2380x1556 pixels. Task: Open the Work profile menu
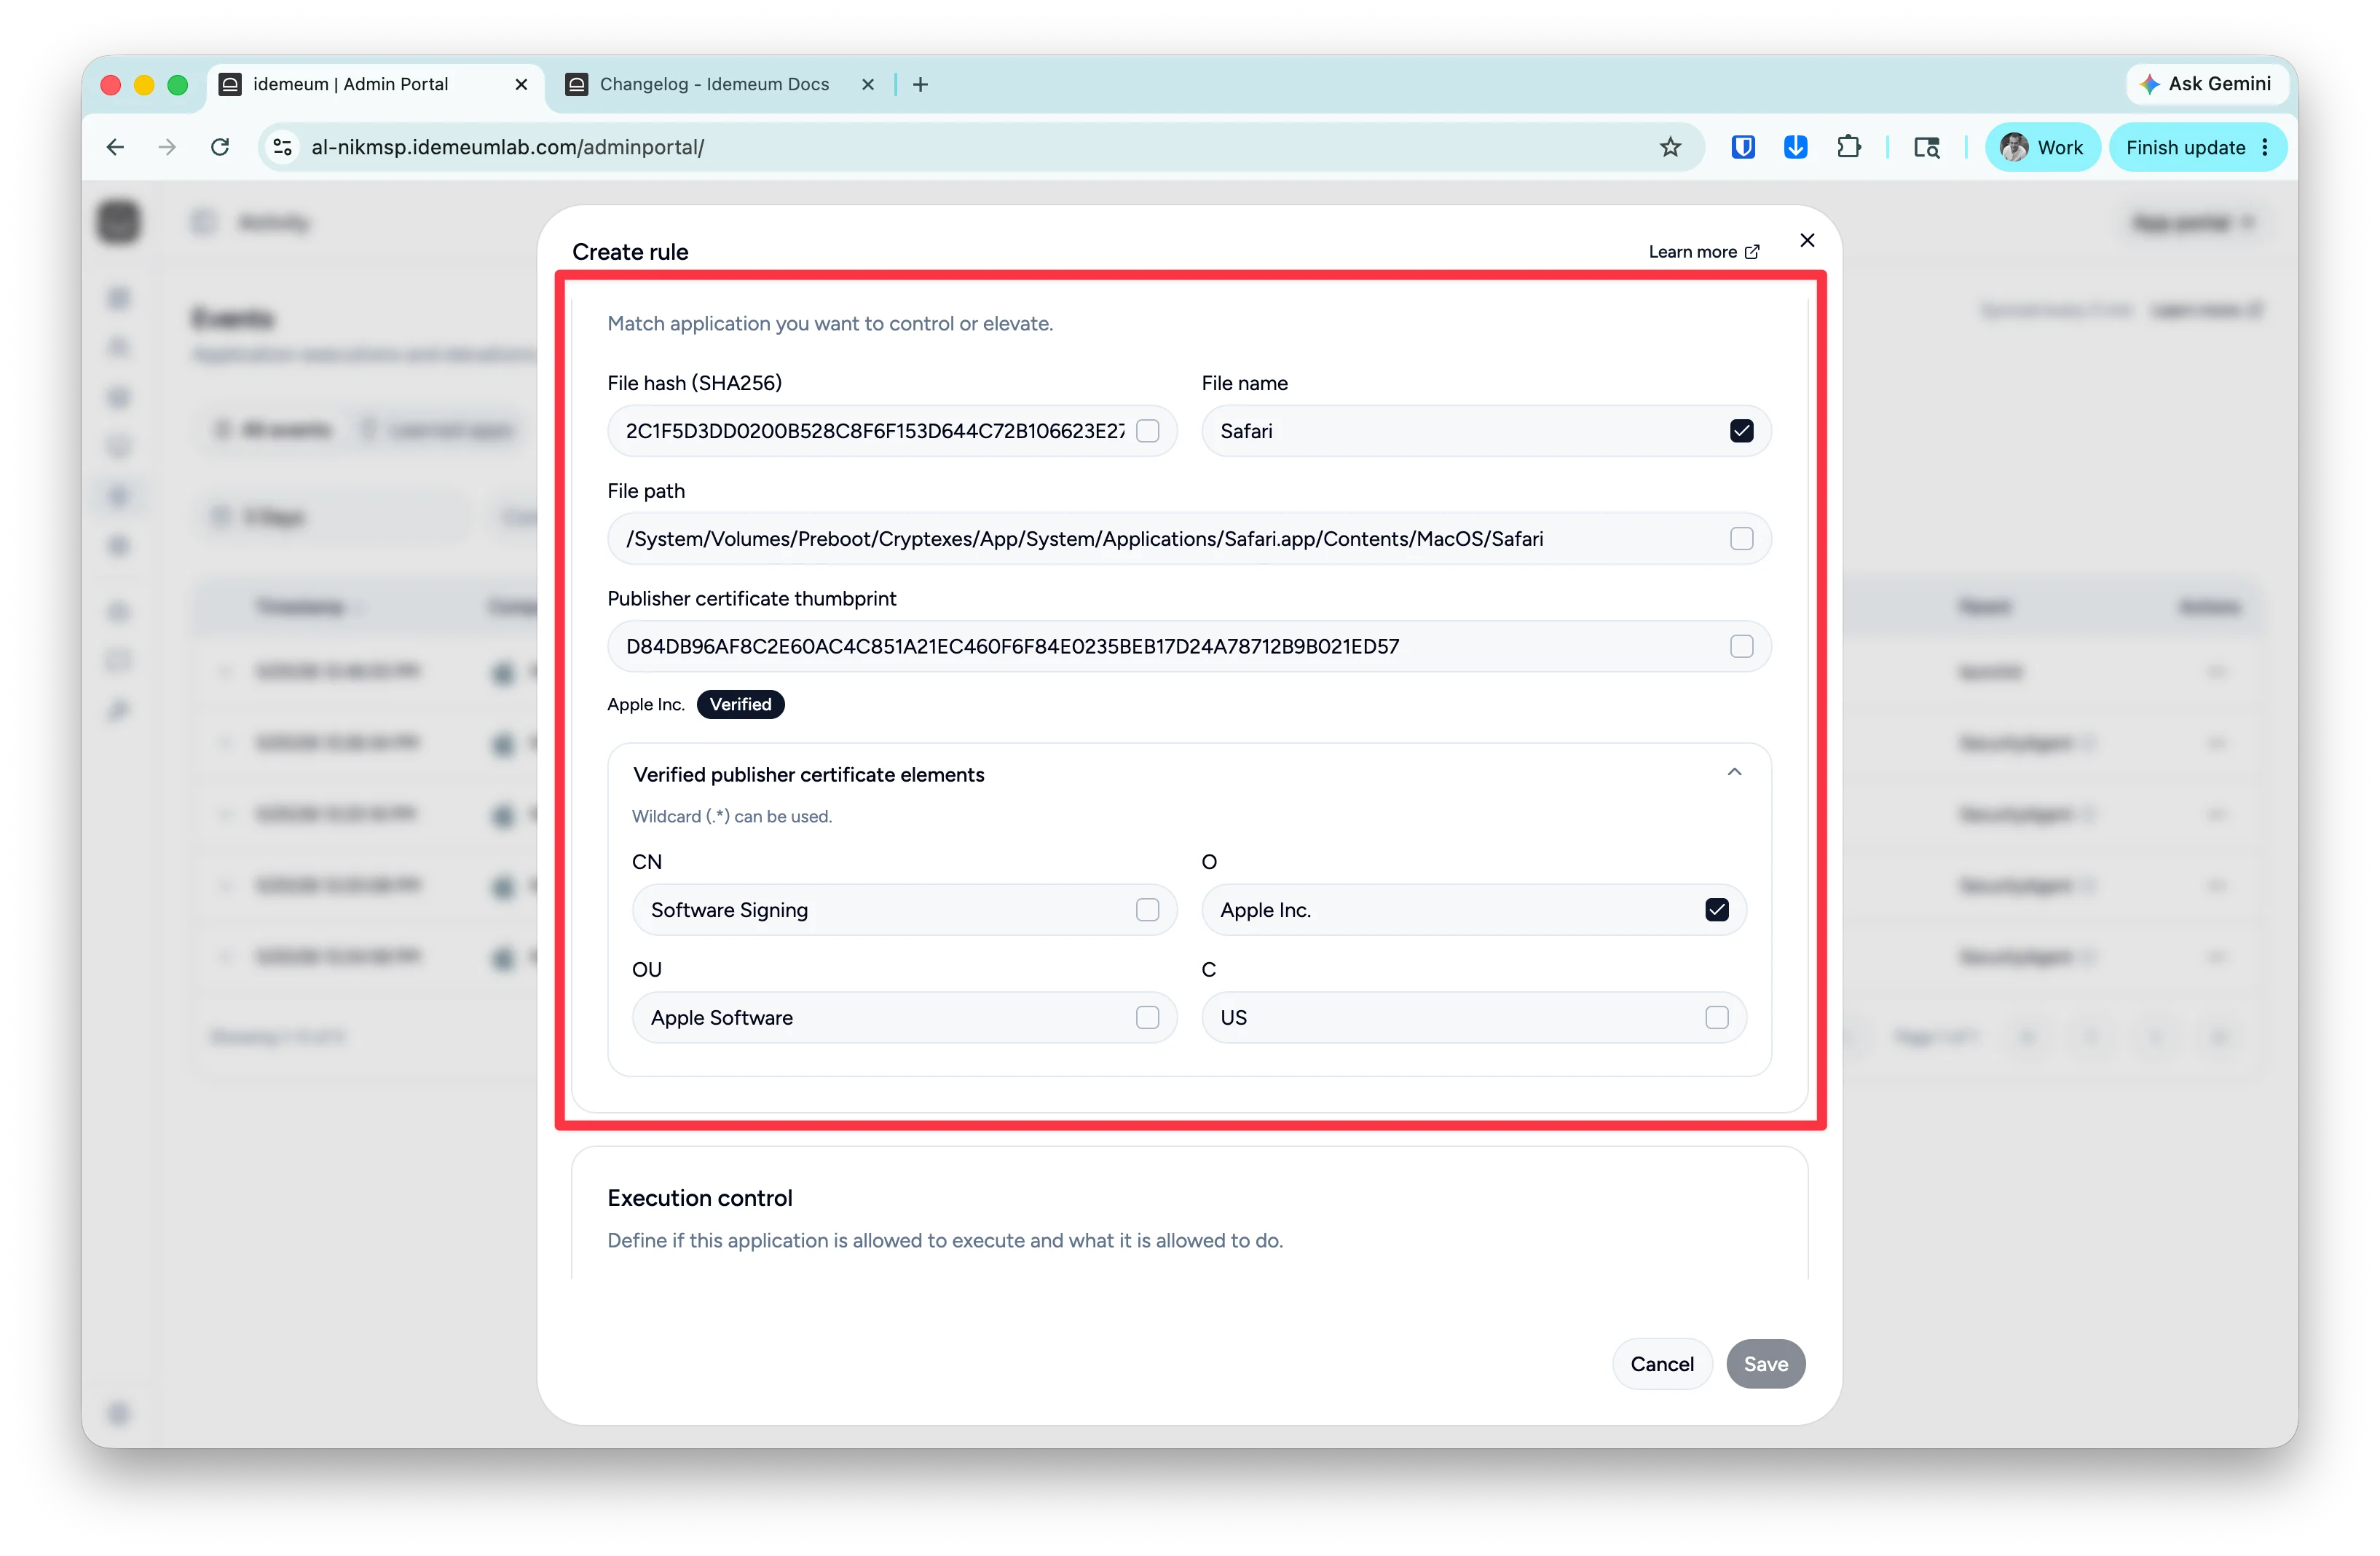pos(2042,148)
